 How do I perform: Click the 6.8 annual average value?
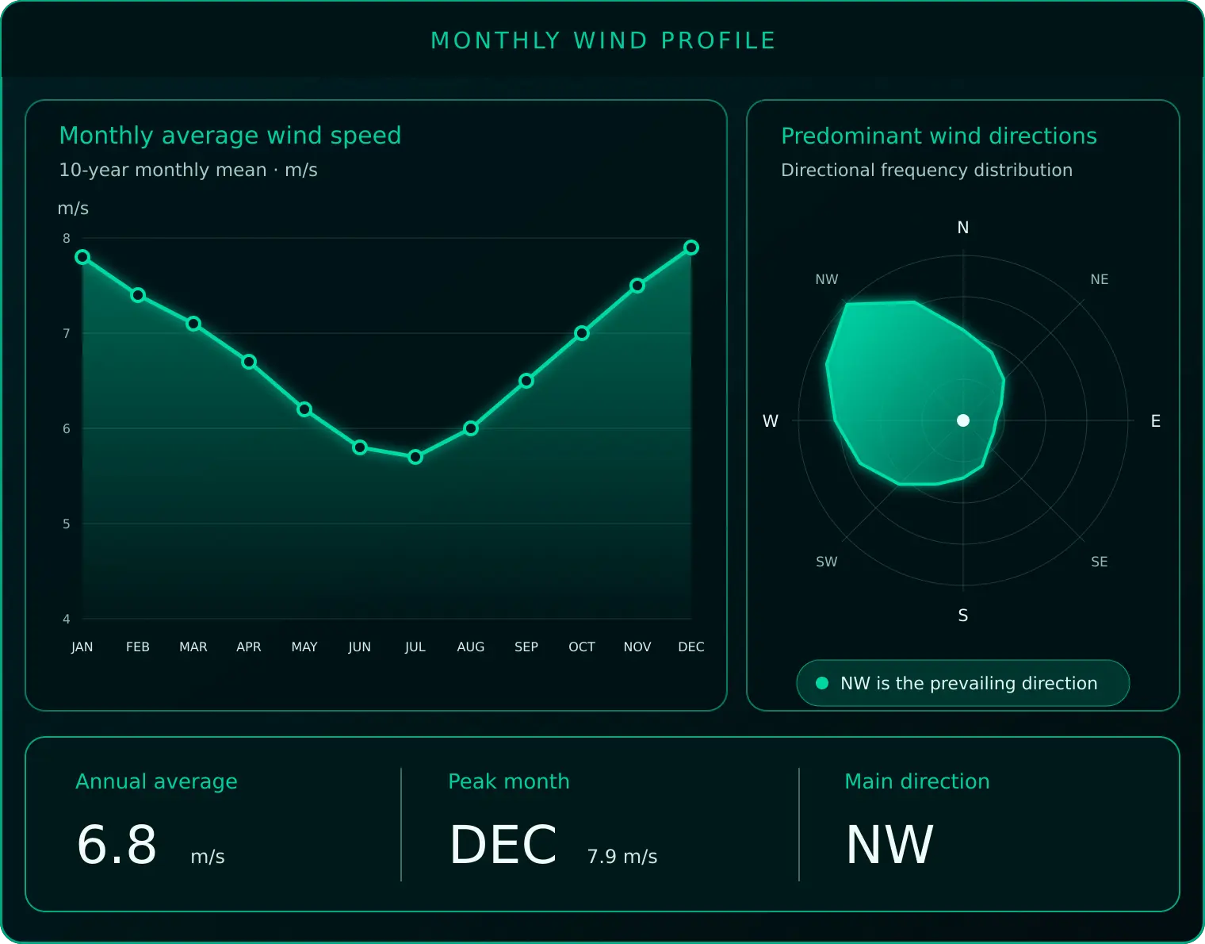coord(117,844)
